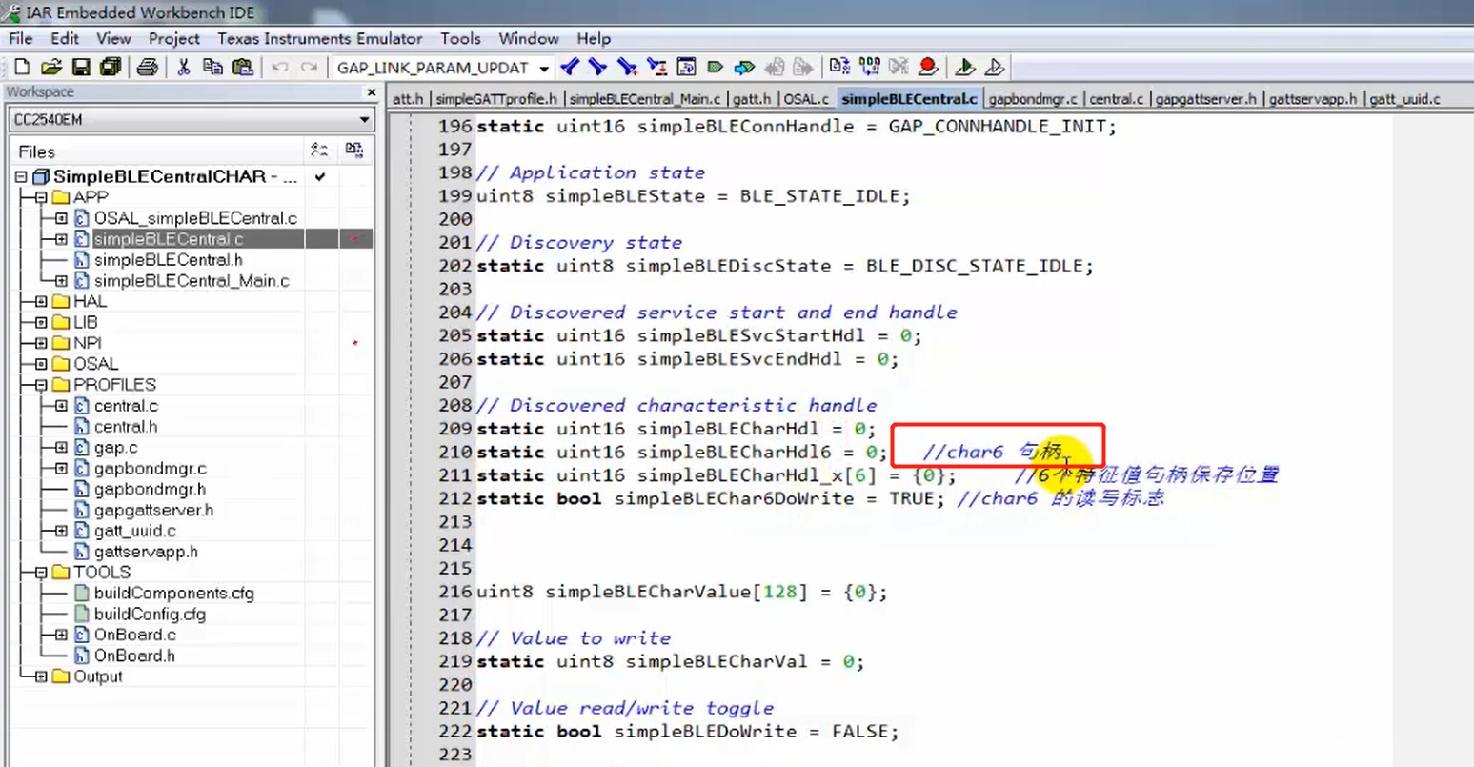The height and width of the screenshot is (767, 1474).
Task: Expand the HAL folder node
Action: click(41, 301)
